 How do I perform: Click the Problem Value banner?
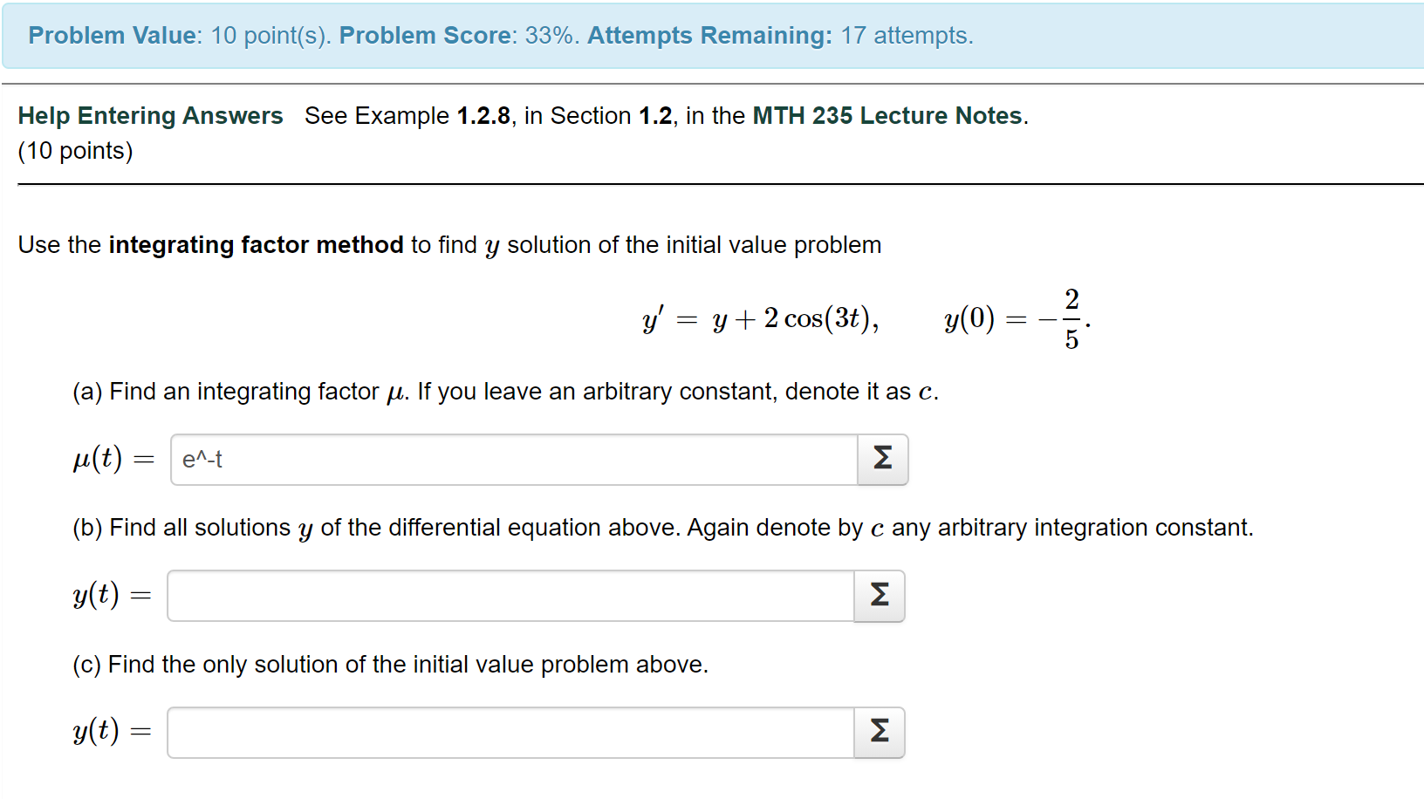point(112,35)
